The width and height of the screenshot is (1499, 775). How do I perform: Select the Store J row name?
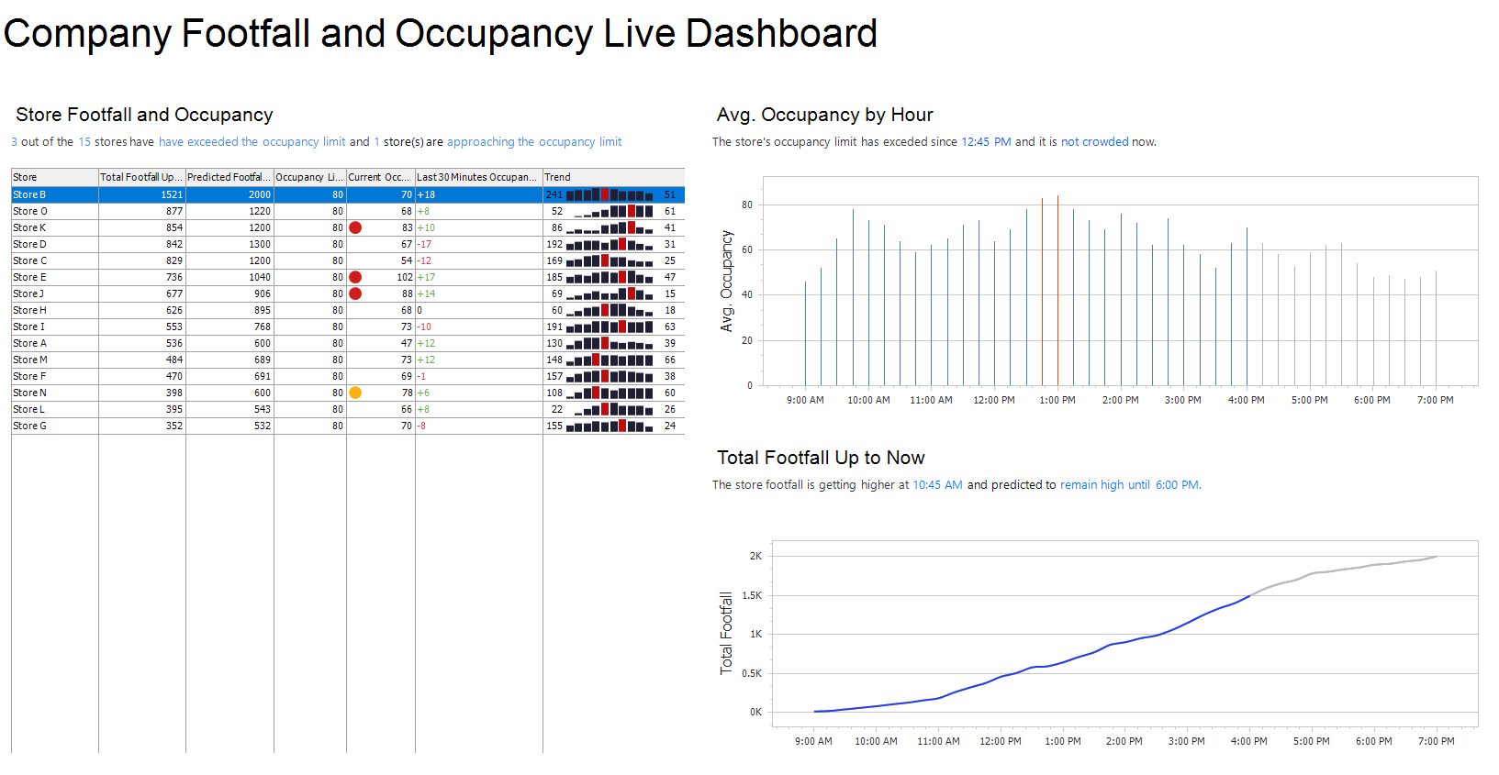pyautogui.click(x=28, y=293)
